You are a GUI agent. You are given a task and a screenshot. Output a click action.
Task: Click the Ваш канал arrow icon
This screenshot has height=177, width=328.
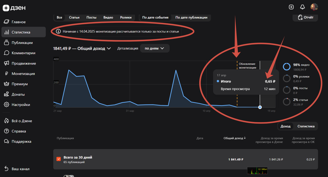point(7,169)
